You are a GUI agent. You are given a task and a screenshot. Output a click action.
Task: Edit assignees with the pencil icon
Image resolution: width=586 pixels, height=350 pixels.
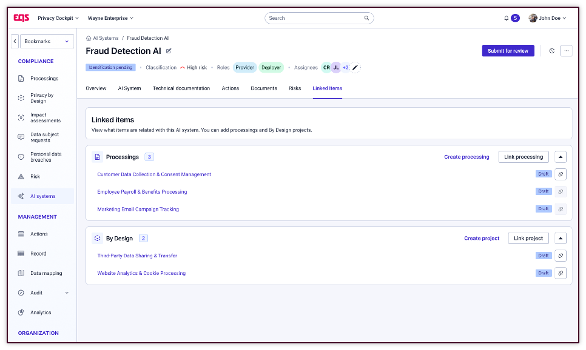coord(355,68)
